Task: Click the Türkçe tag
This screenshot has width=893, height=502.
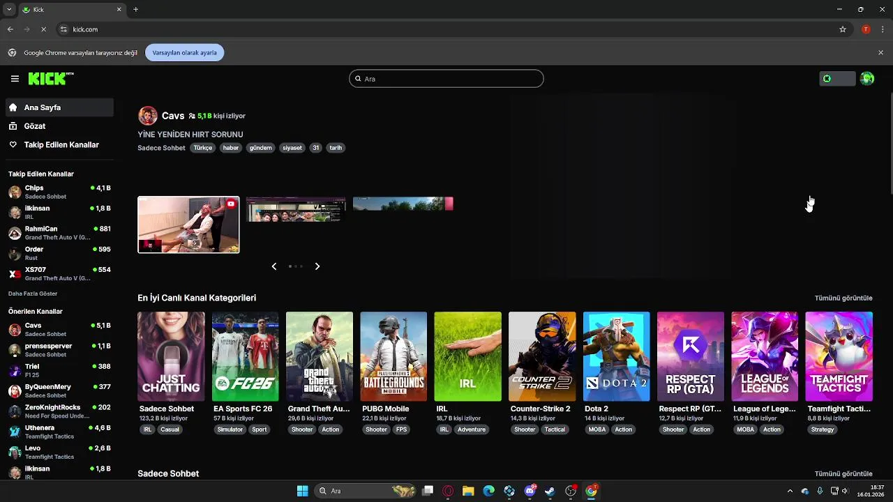Action: click(203, 148)
